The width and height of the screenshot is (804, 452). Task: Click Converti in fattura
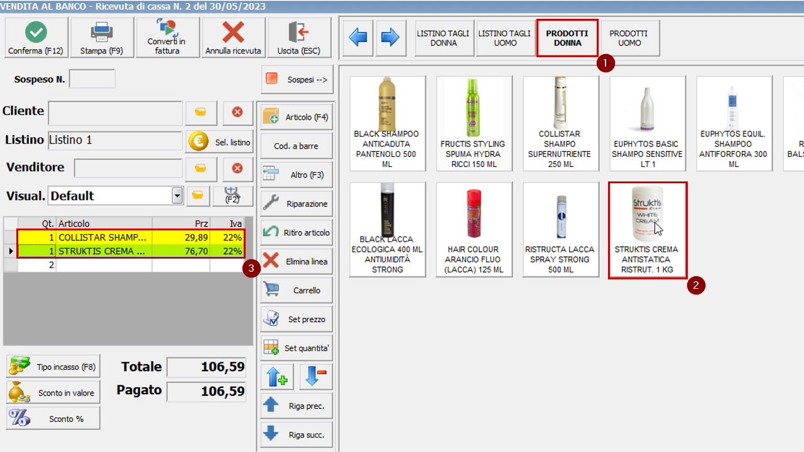[168, 38]
